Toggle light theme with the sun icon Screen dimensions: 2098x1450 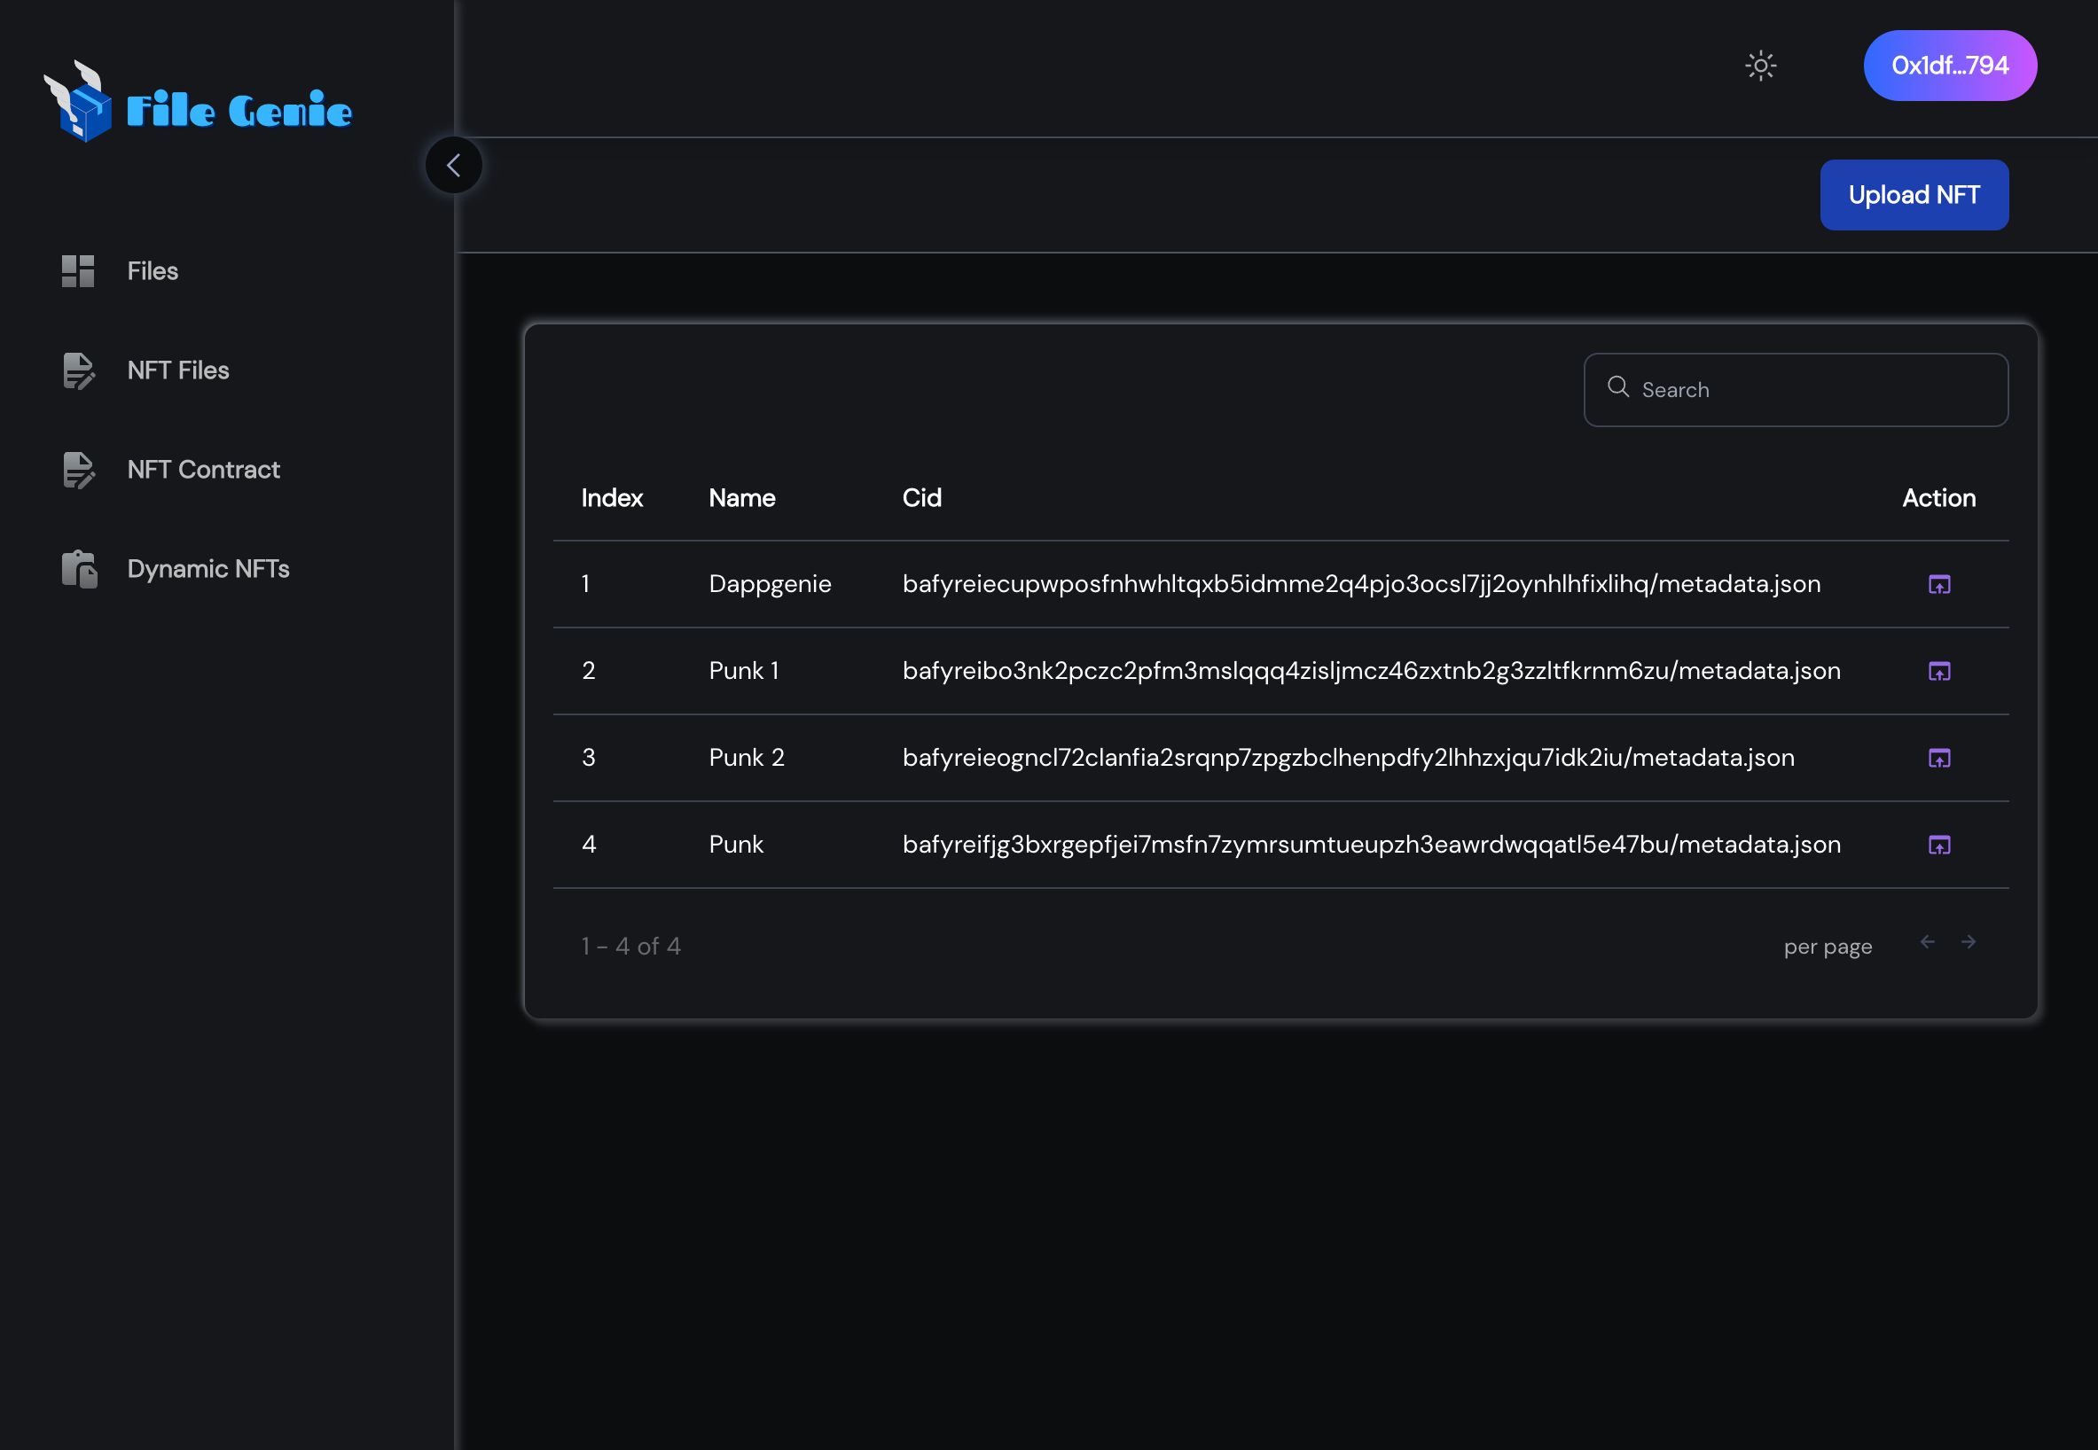1761,66
